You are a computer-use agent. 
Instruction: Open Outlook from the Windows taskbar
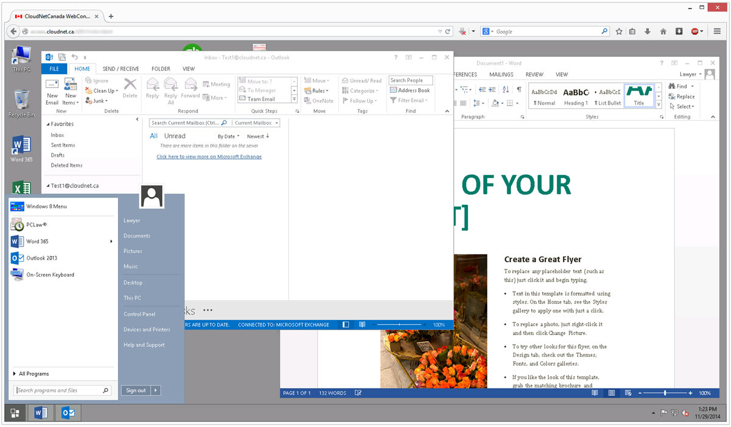point(68,413)
